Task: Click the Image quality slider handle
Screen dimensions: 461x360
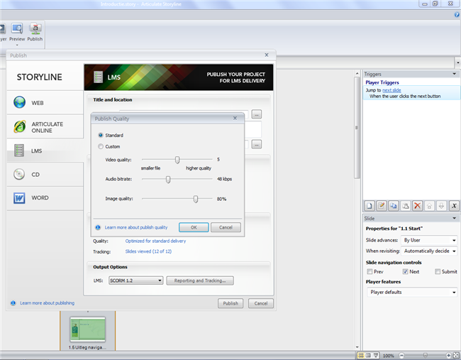Action: point(195,199)
